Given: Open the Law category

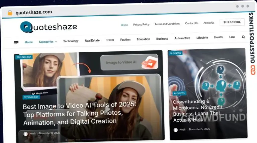Looking at the screenshot, I should coord(232,37).
